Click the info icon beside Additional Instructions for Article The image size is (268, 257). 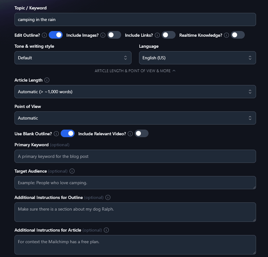(106, 230)
